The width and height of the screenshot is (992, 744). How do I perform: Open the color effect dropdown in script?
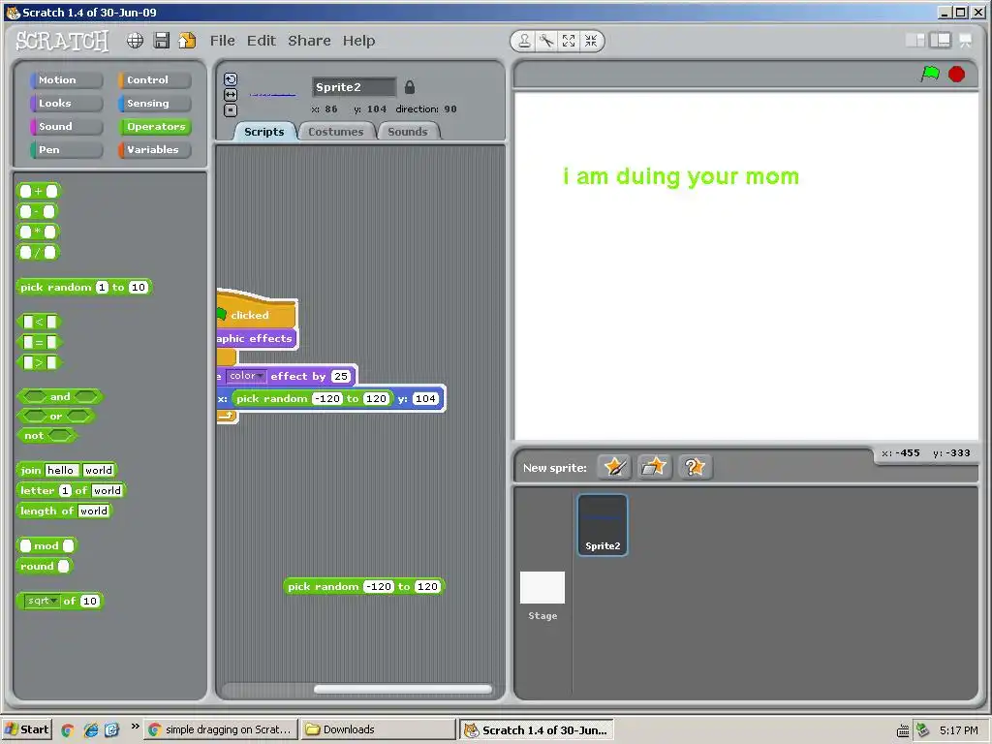click(246, 376)
